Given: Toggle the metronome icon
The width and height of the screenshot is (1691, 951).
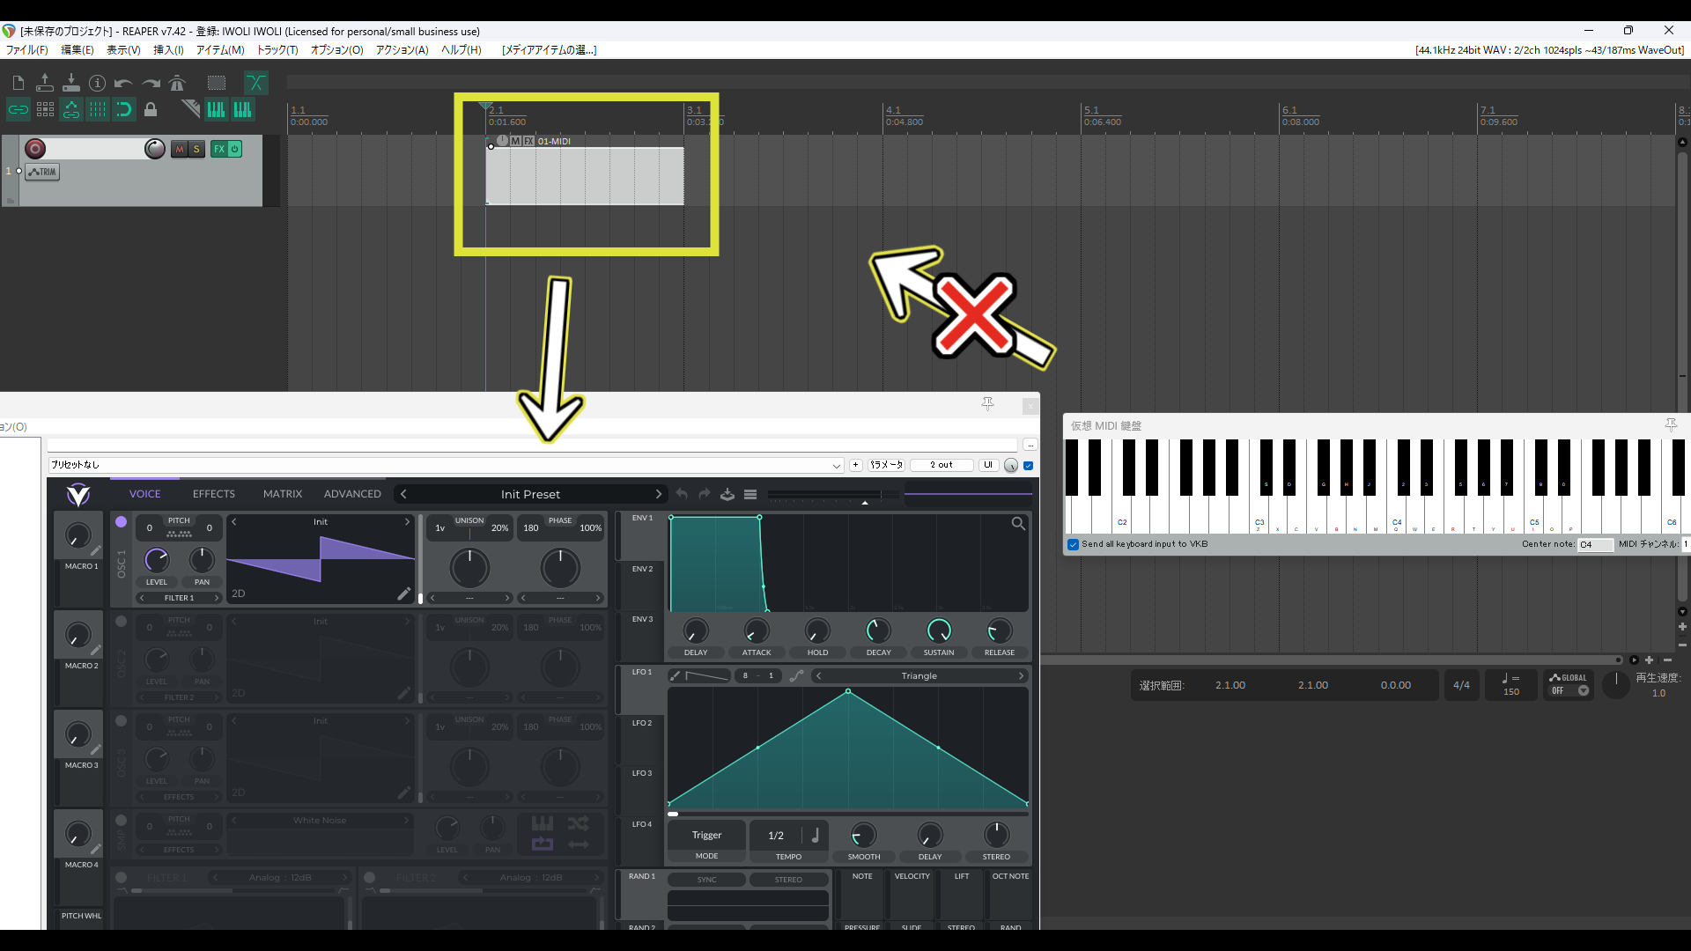Looking at the screenshot, I should [x=177, y=83].
